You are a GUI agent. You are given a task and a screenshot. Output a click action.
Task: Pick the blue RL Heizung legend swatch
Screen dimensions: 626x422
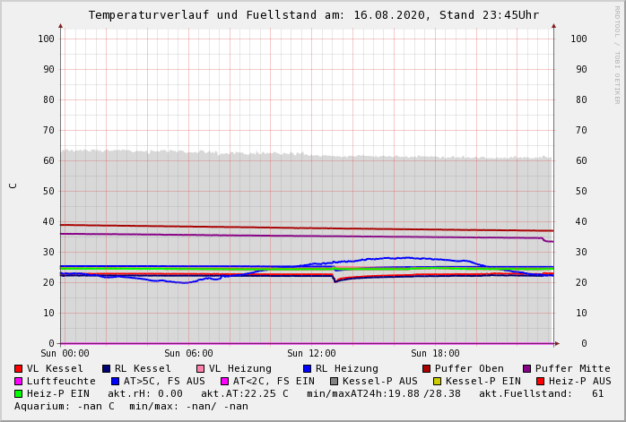[307, 369]
